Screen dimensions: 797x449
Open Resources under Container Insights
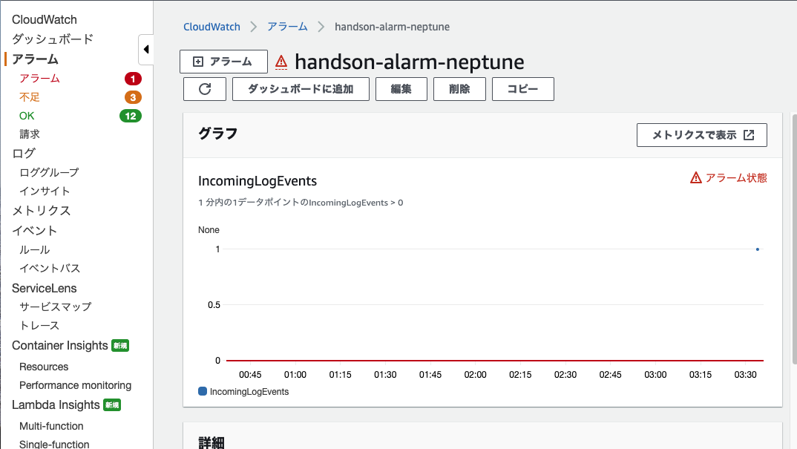click(x=44, y=367)
